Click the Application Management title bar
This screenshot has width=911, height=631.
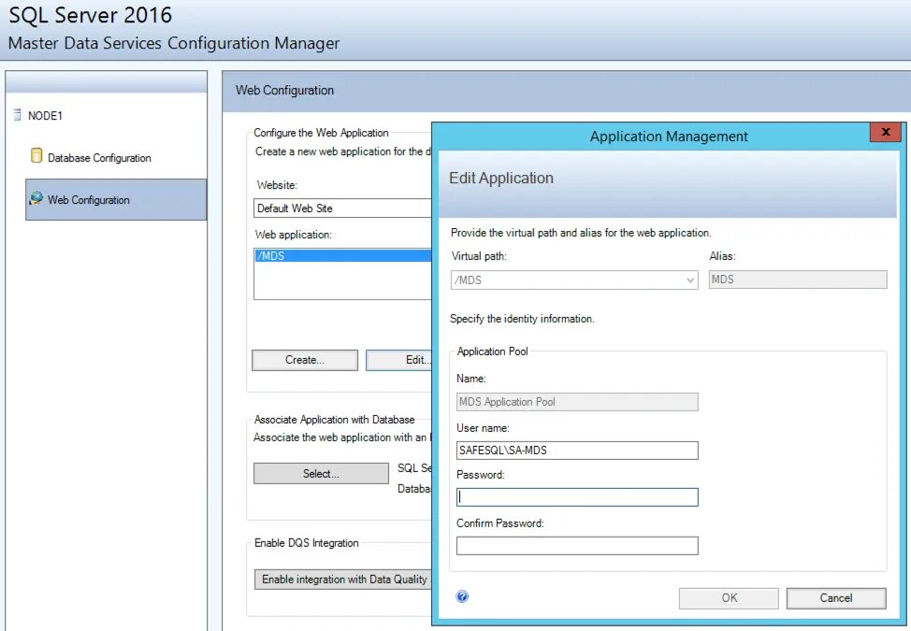[x=669, y=136]
